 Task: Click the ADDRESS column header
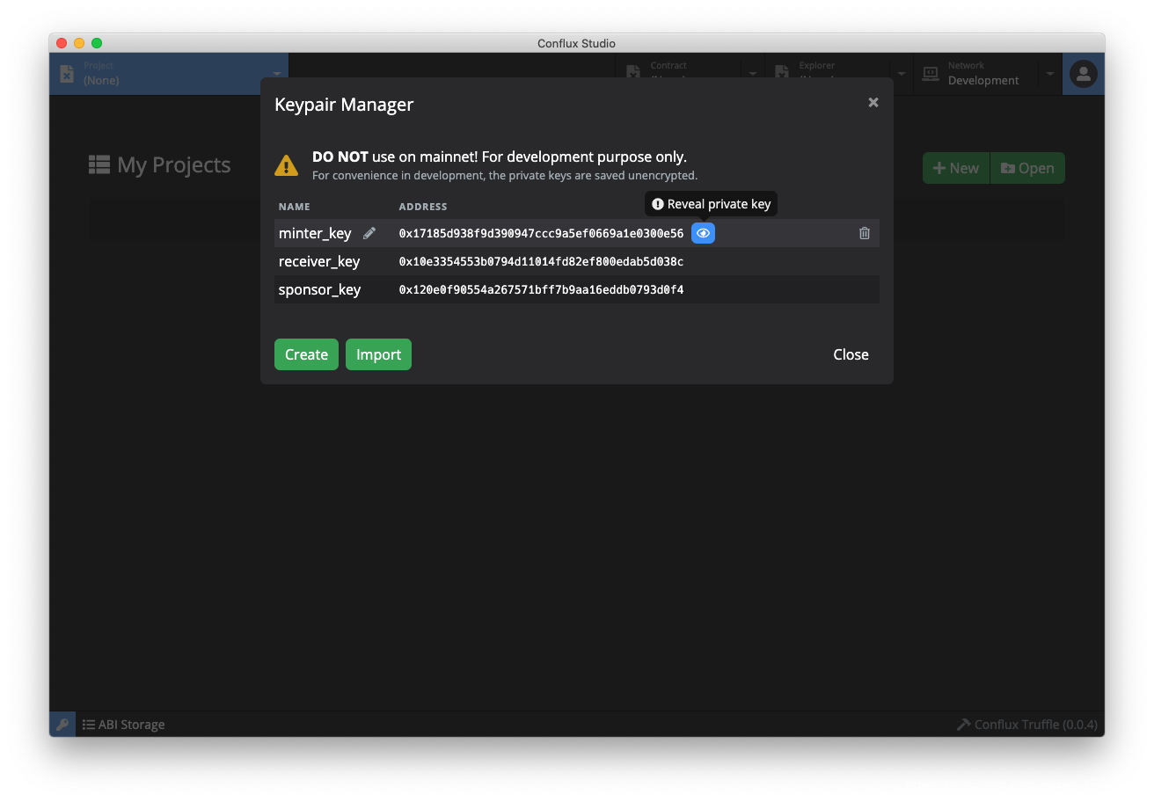pos(423,207)
